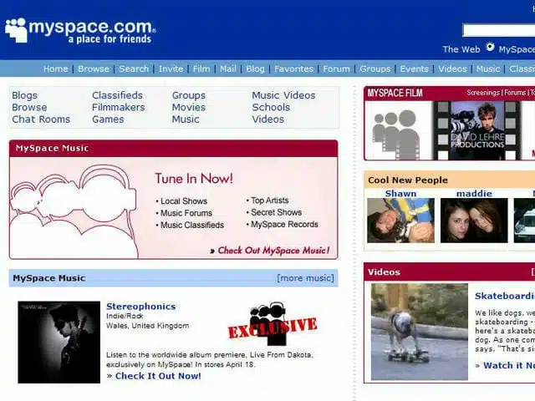This screenshot has height=401, width=535.
Task: Select Events in the navigation bar
Action: [x=414, y=69]
